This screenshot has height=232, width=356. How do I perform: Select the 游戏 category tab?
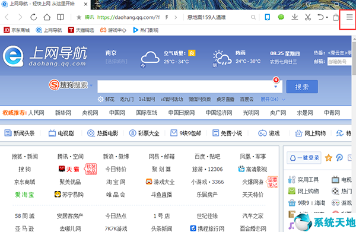click(x=269, y=133)
